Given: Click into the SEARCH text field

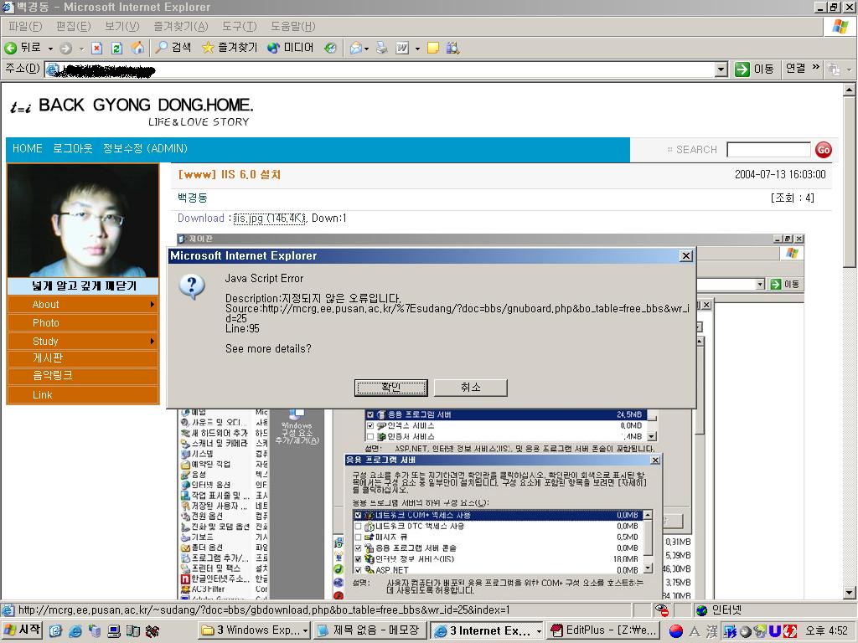Looking at the screenshot, I should [768, 149].
